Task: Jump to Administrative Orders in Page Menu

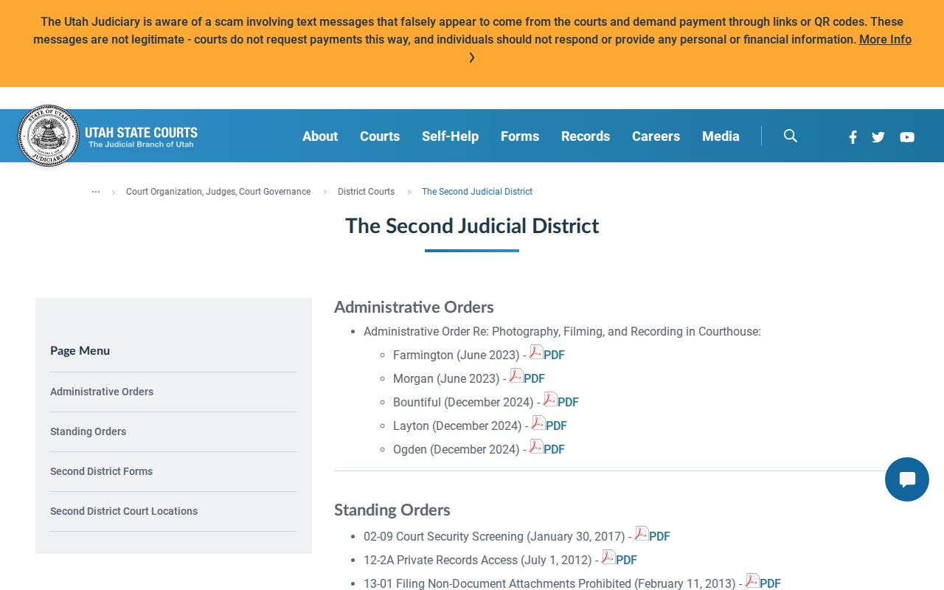Action: point(102,392)
